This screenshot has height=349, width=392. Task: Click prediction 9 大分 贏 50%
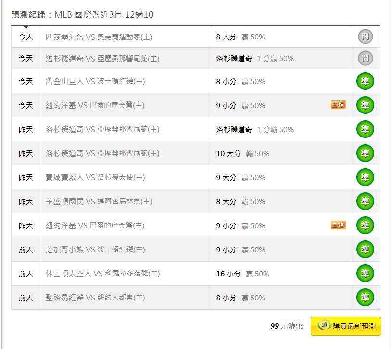click(x=240, y=177)
